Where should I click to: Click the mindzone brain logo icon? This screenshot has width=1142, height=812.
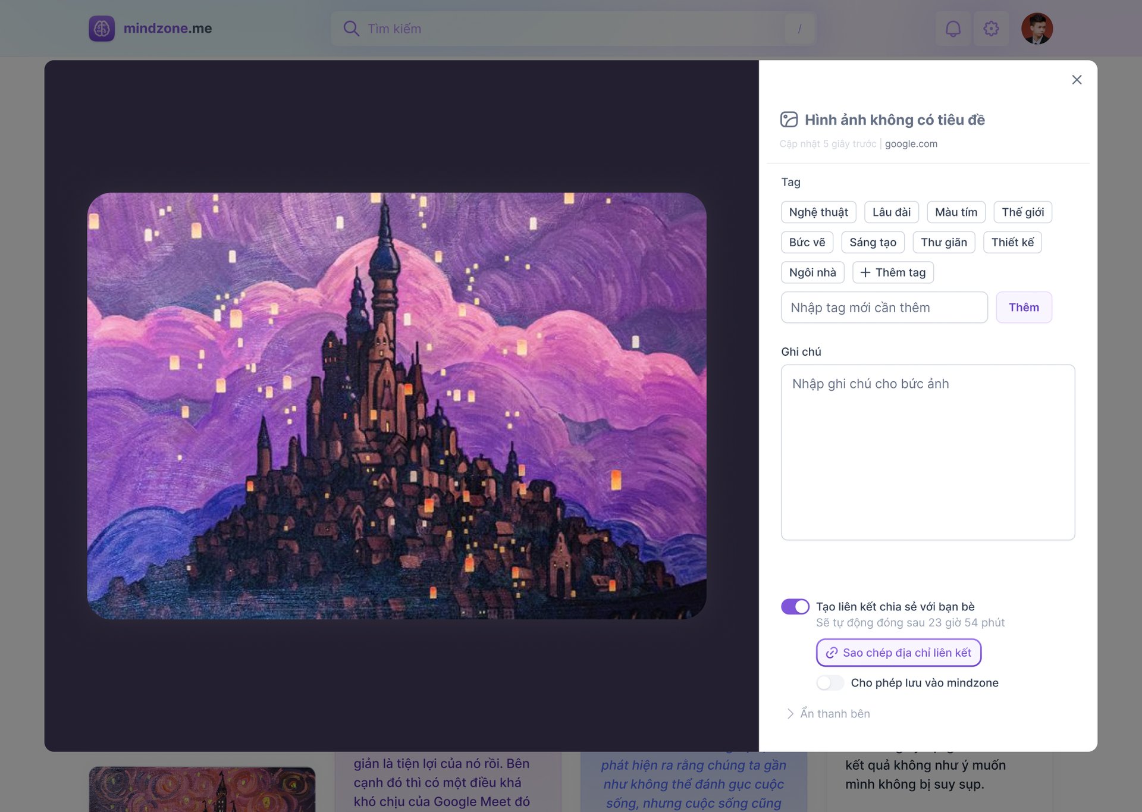102,29
